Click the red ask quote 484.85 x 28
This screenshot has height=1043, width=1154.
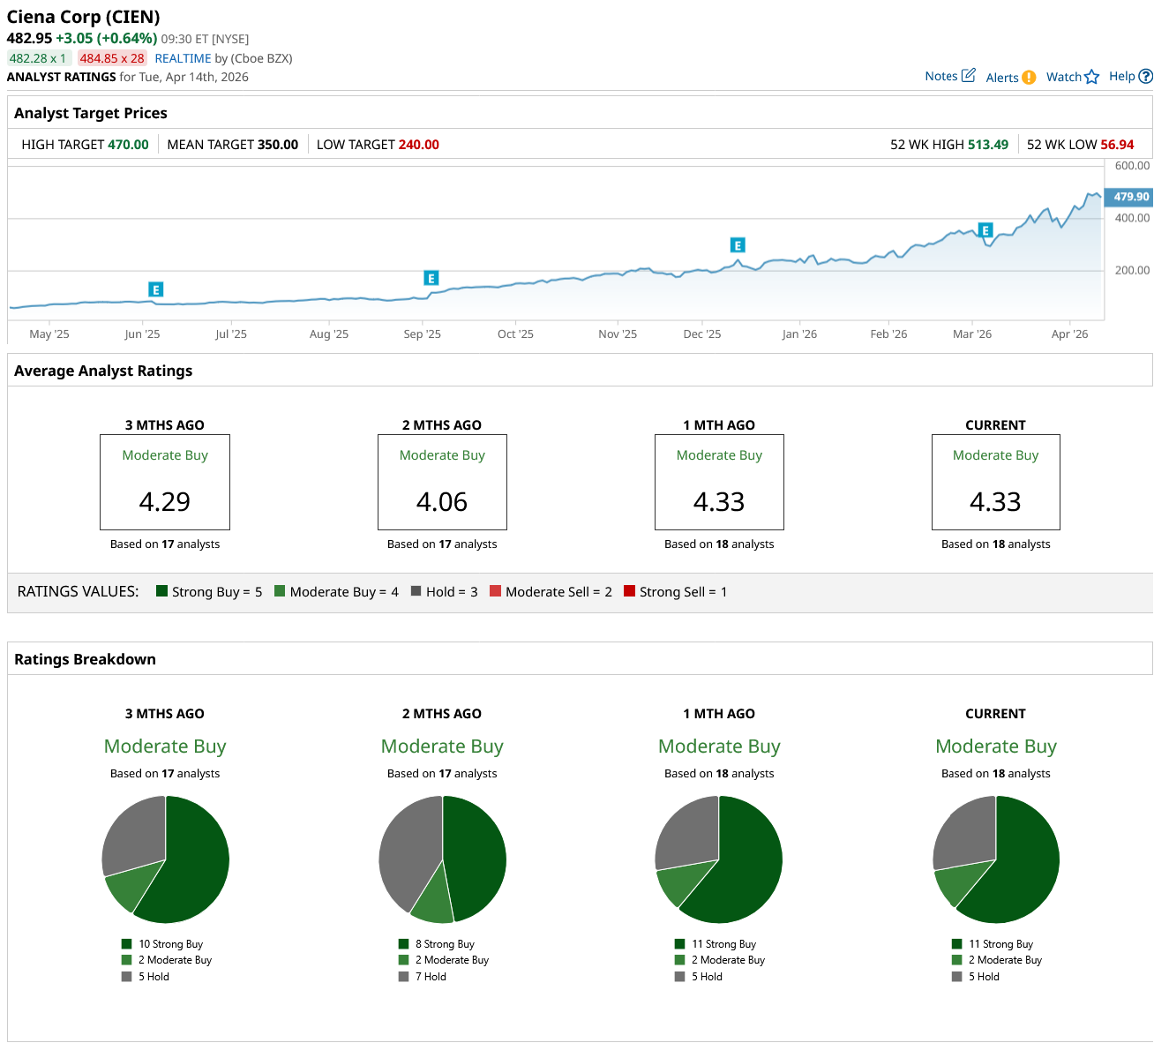[x=112, y=58]
